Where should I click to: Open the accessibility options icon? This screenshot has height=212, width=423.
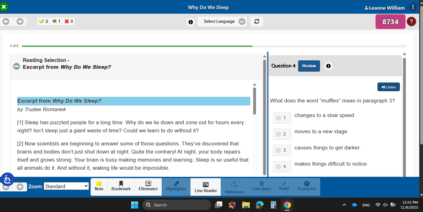point(7,179)
